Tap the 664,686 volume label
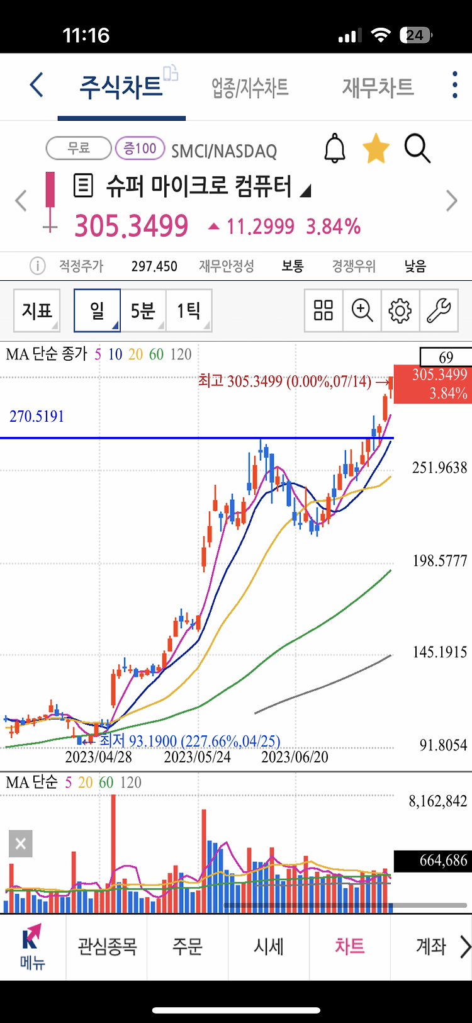Viewport: 472px width, 1023px height. [433, 861]
